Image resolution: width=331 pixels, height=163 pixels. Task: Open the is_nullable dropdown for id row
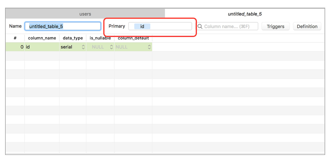click(111, 47)
